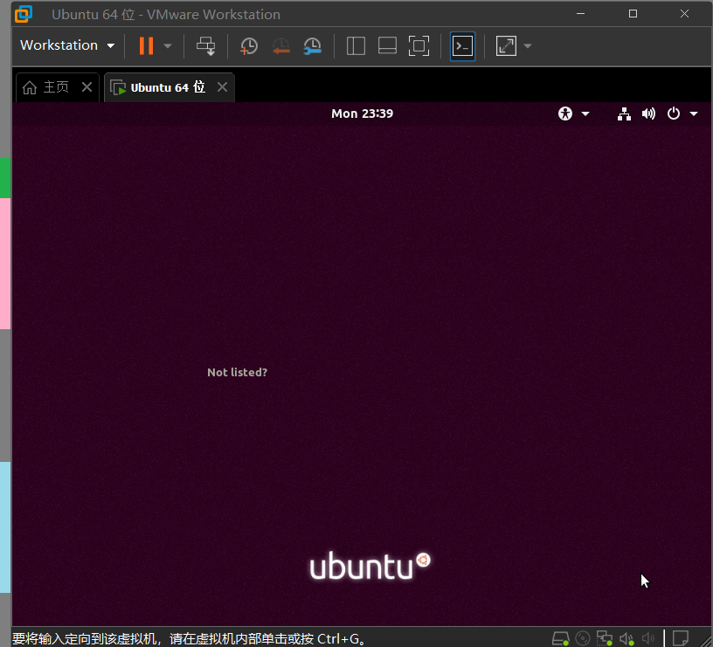Click the Ubuntu volume speaker icon
Viewport: 713px width, 647px height.
(648, 114)
